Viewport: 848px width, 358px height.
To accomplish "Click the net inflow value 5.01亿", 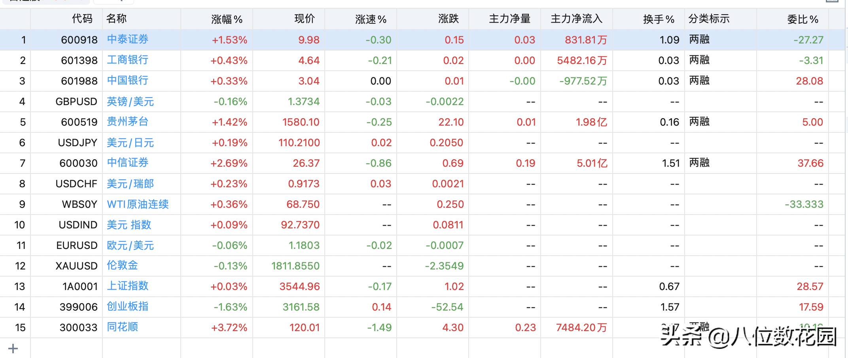I will [592, 163].
